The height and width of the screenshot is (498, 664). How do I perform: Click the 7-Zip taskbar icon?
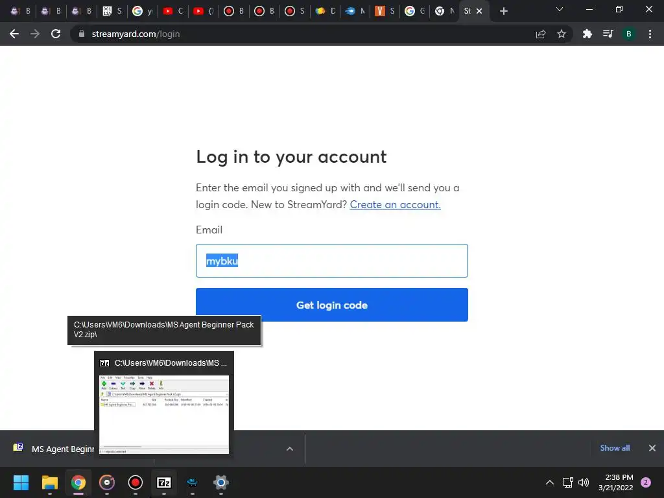164,482
